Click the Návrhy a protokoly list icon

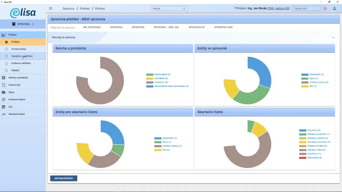(3, 78)
